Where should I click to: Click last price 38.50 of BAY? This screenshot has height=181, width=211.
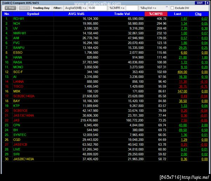coord(183,101)
